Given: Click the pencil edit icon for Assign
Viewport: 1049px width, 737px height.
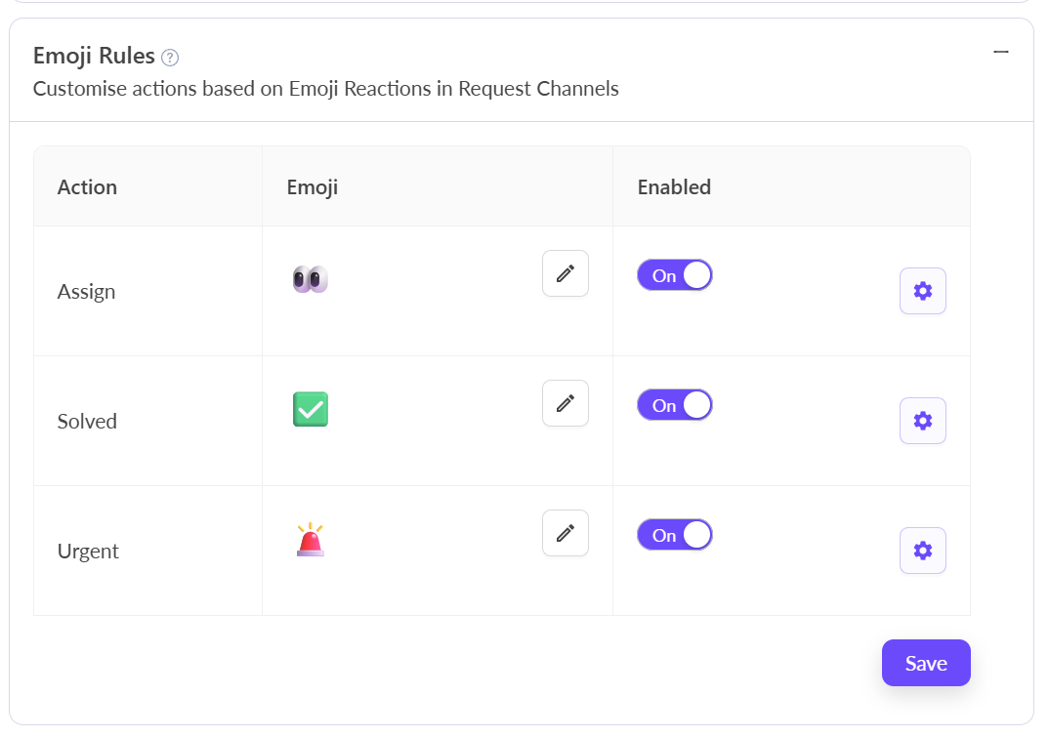Looking at the screenshot, I should click(566, 273).
